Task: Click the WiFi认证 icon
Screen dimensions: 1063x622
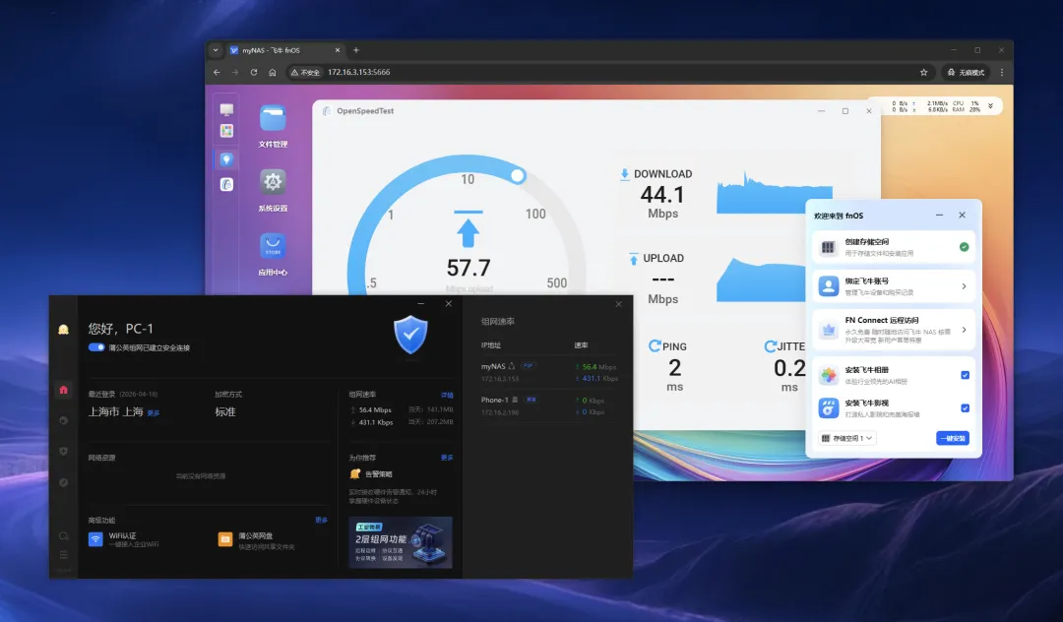Action: coord(95,539)
